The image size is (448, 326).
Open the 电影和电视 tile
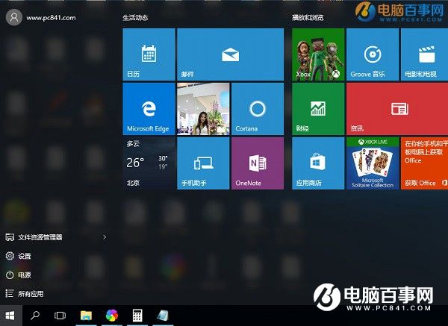click(424, 54)
